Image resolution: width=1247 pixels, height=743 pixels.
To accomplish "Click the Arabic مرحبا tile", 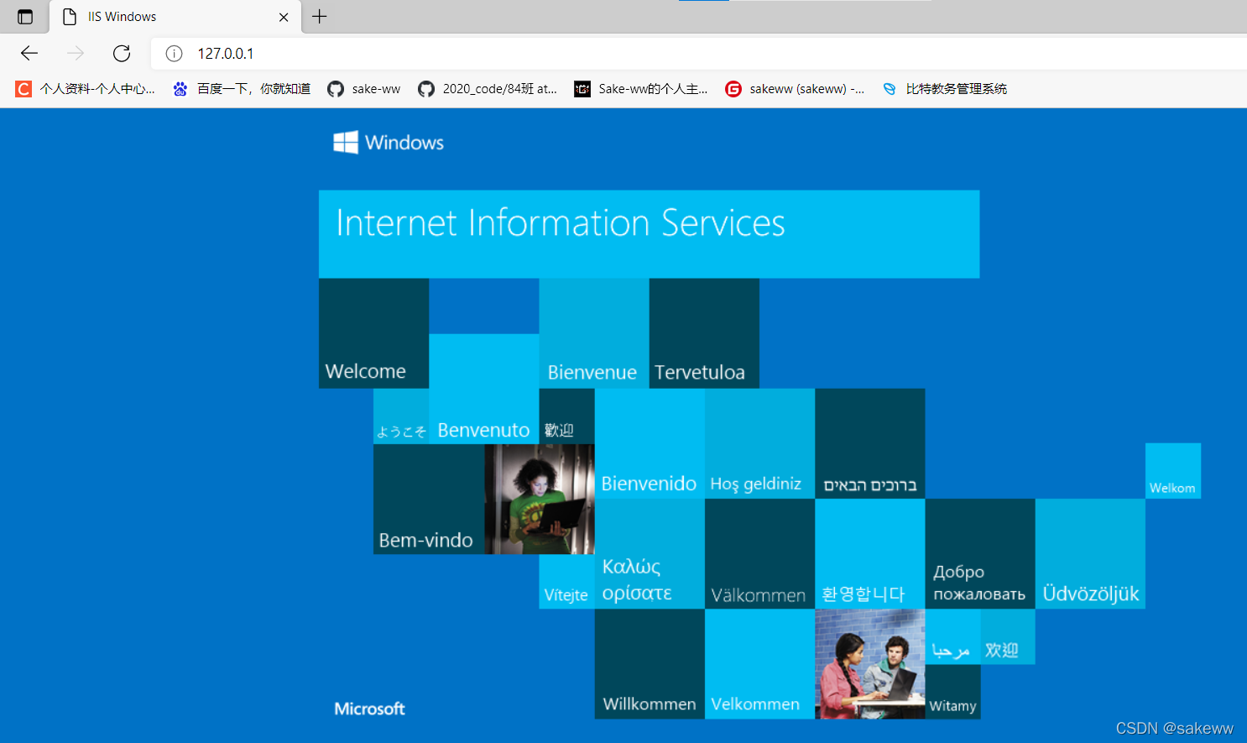I will tap(952, 637).
